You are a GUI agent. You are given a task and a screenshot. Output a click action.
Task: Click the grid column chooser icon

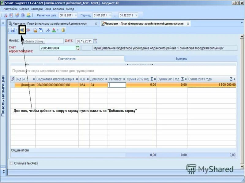click(x=13, y=79)
